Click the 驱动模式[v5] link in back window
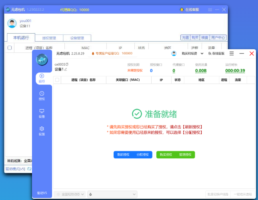258x200 pixels. pyautogui.click(x=15, y=169)
